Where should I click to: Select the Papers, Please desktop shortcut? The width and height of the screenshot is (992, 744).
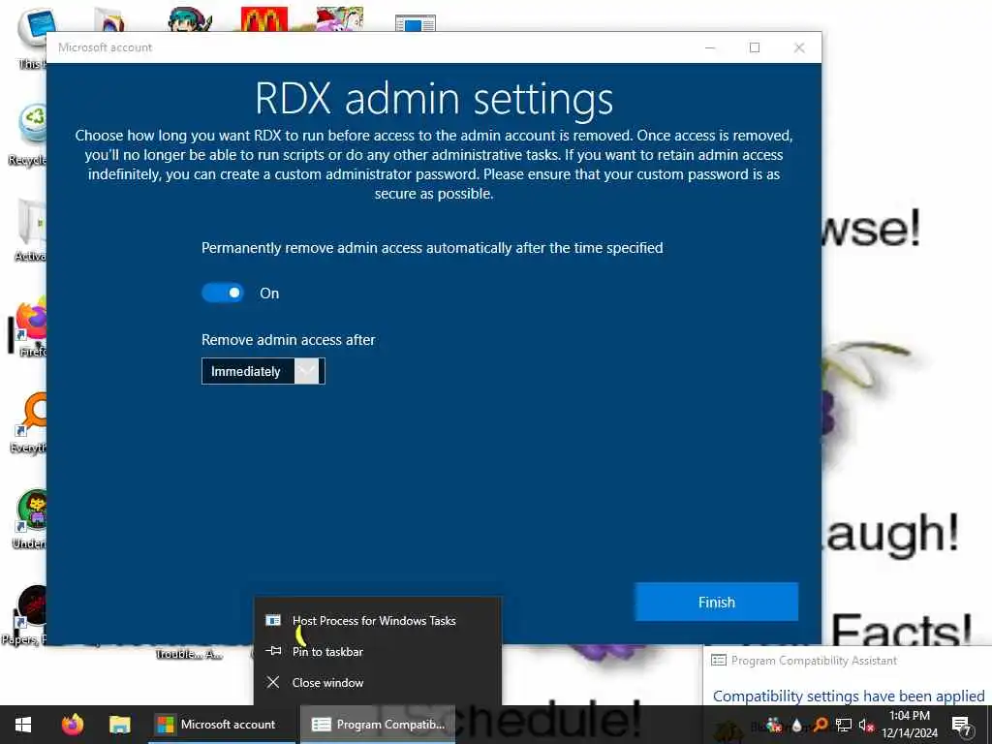25,616
